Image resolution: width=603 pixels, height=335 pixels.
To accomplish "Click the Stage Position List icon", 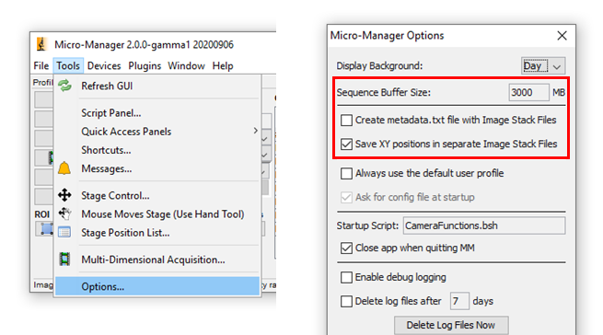I will 64,232.
